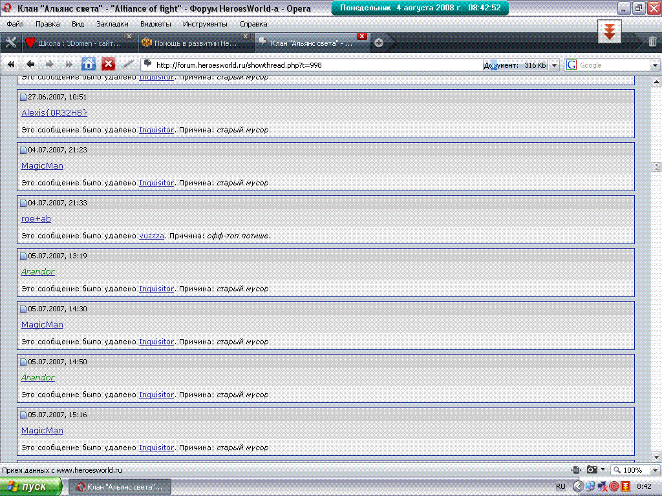Open Arandor link in 14:50 post
662x496 pixels.
click(x=38, y=377)
